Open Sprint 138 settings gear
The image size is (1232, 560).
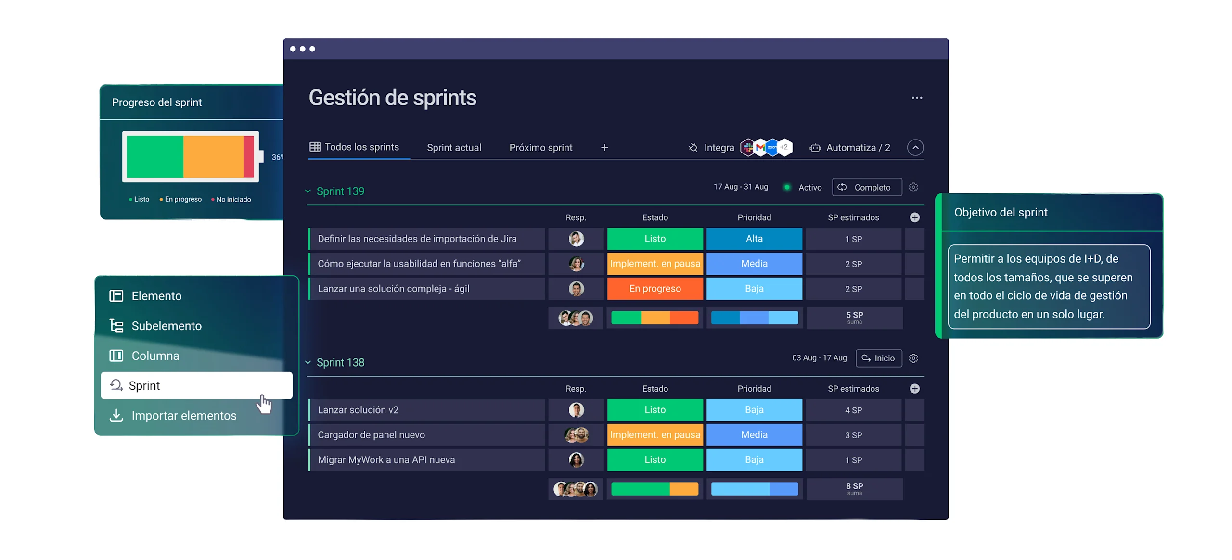[x=913, y=358]
